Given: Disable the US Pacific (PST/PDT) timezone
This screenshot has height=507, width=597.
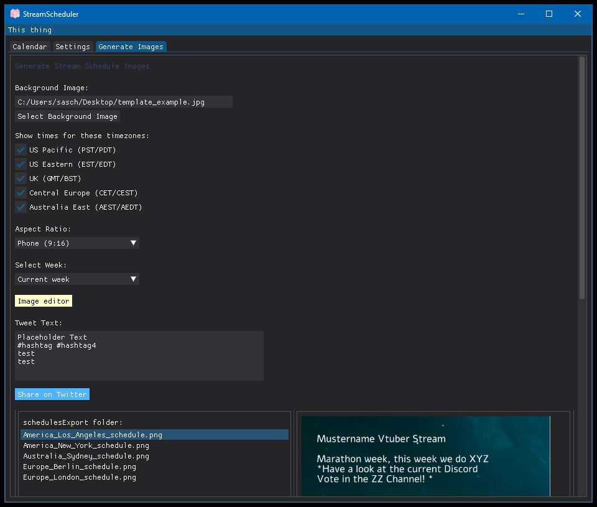Looking at the screenshot, I should (x=20, y=149).
